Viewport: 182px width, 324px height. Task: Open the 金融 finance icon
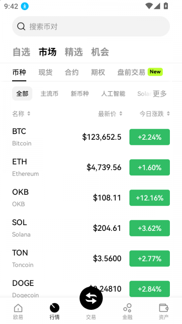click(127, 308)
